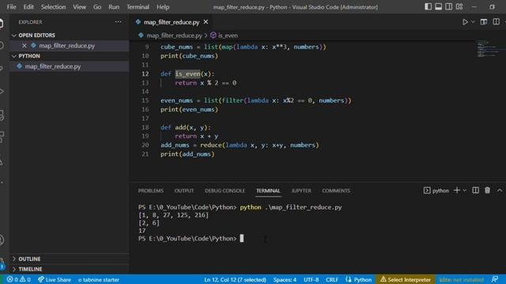Toggle the bottom panel layout icon
506x284 pixels.
click(x=438, y=7)
